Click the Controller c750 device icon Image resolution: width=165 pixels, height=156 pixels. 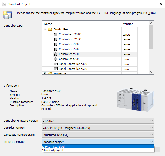(55, 59)
